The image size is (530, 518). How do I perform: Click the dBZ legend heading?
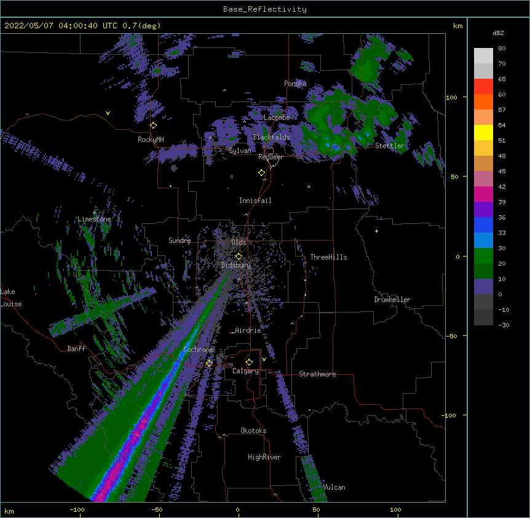pos(498,33)
